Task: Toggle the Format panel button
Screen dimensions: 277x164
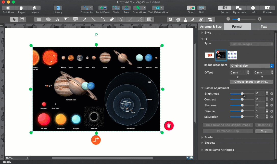Action: tap(225, 8)
